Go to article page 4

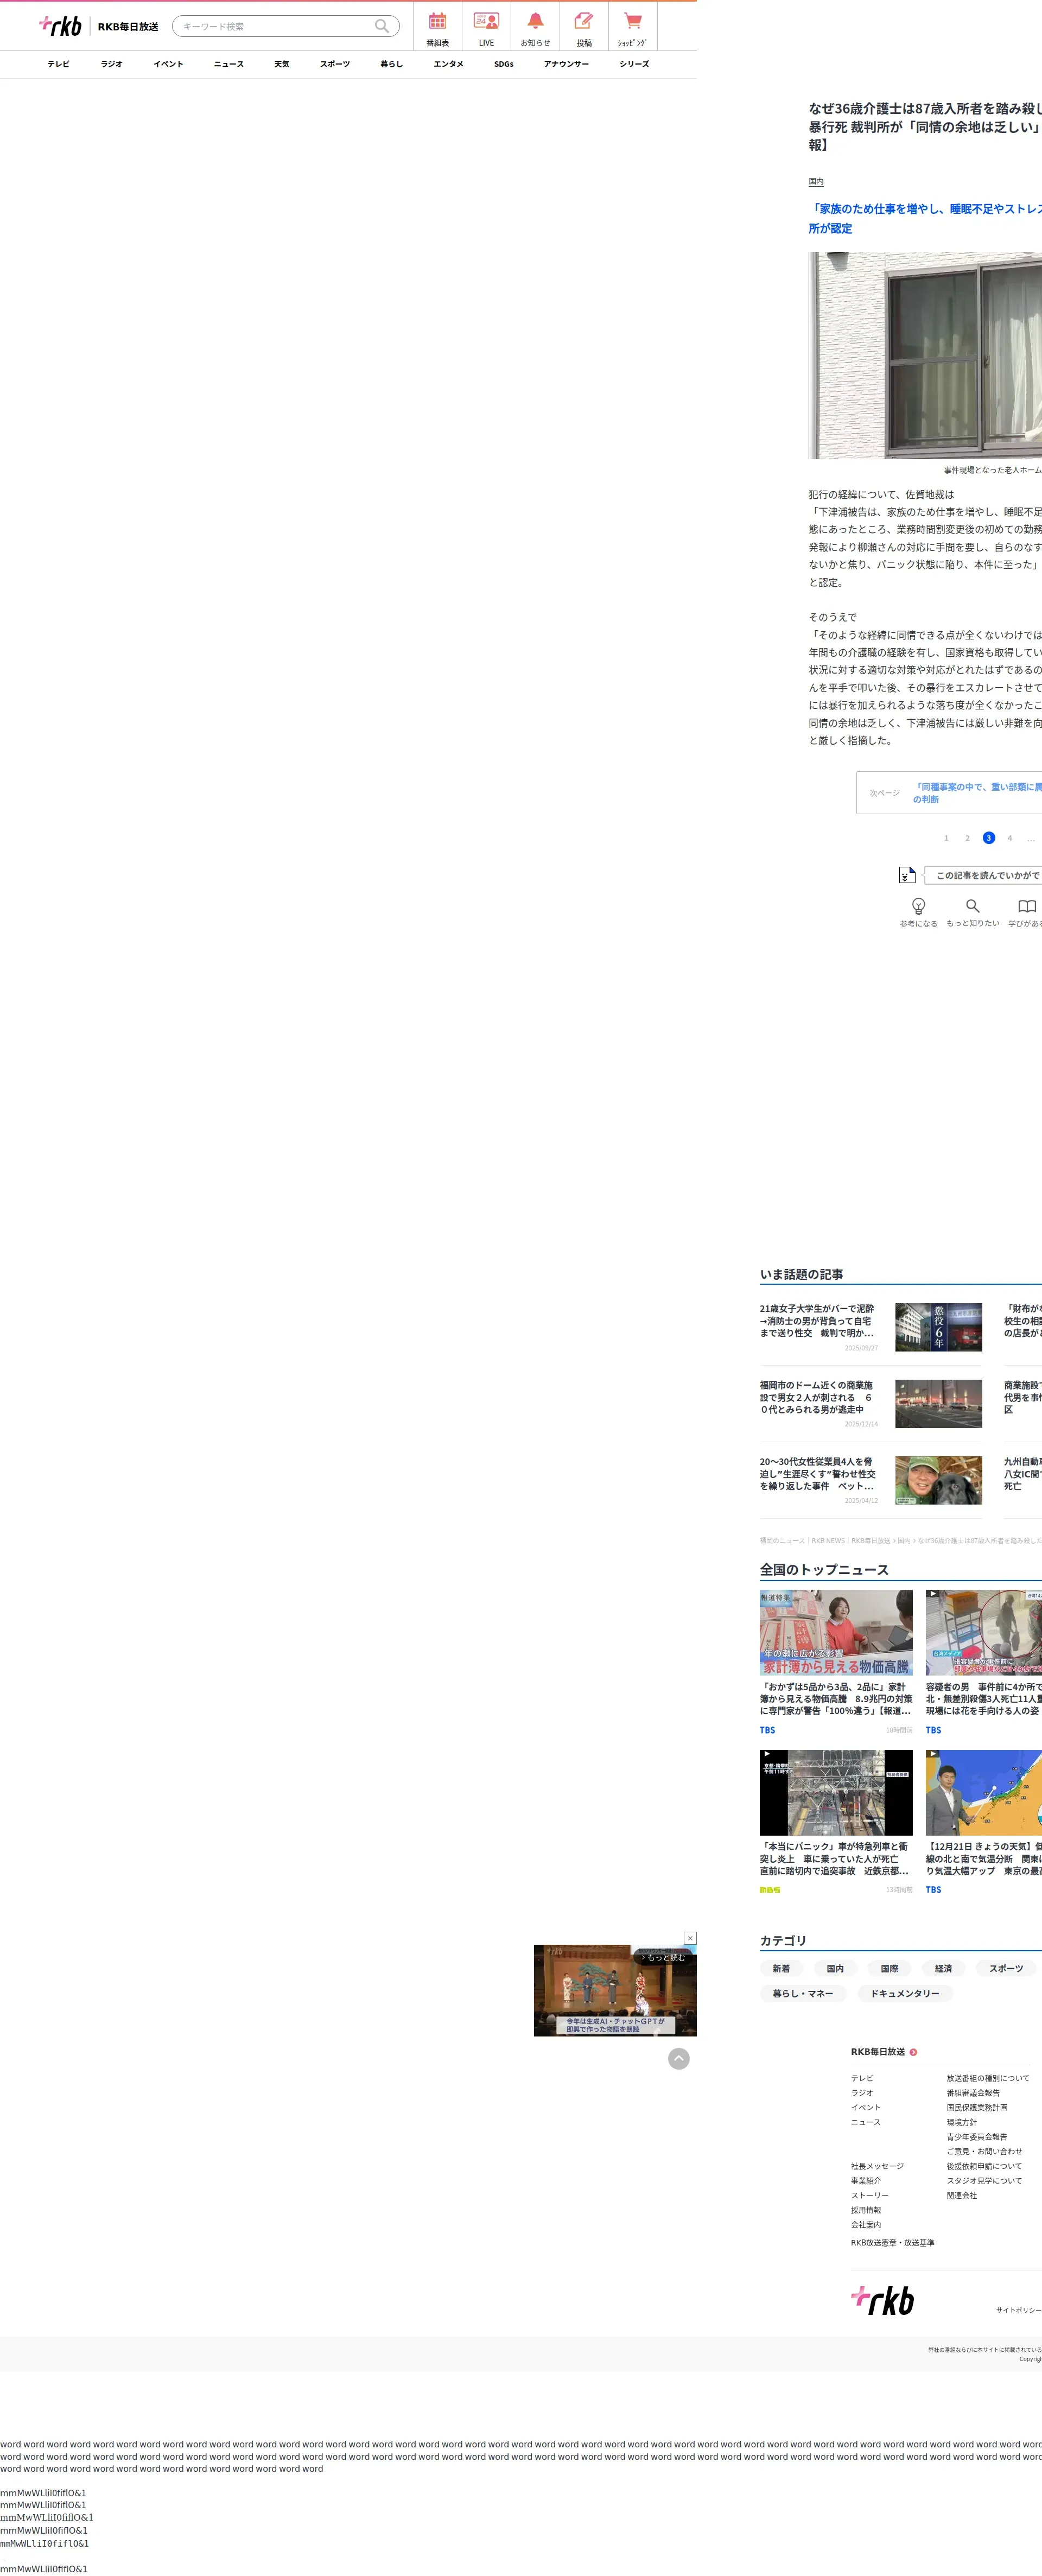coord(1010,838)
